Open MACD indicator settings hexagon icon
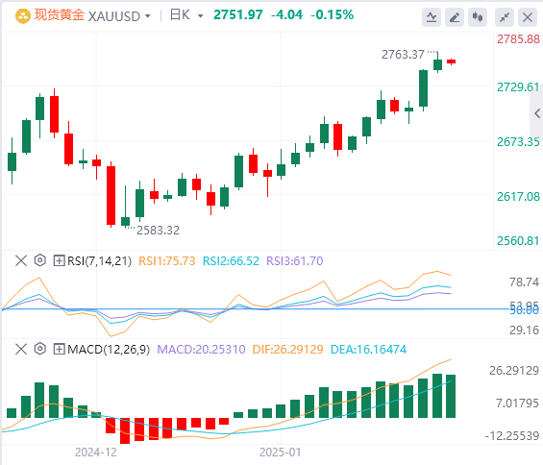Screen dimensions: 543x465 (40, 349)
